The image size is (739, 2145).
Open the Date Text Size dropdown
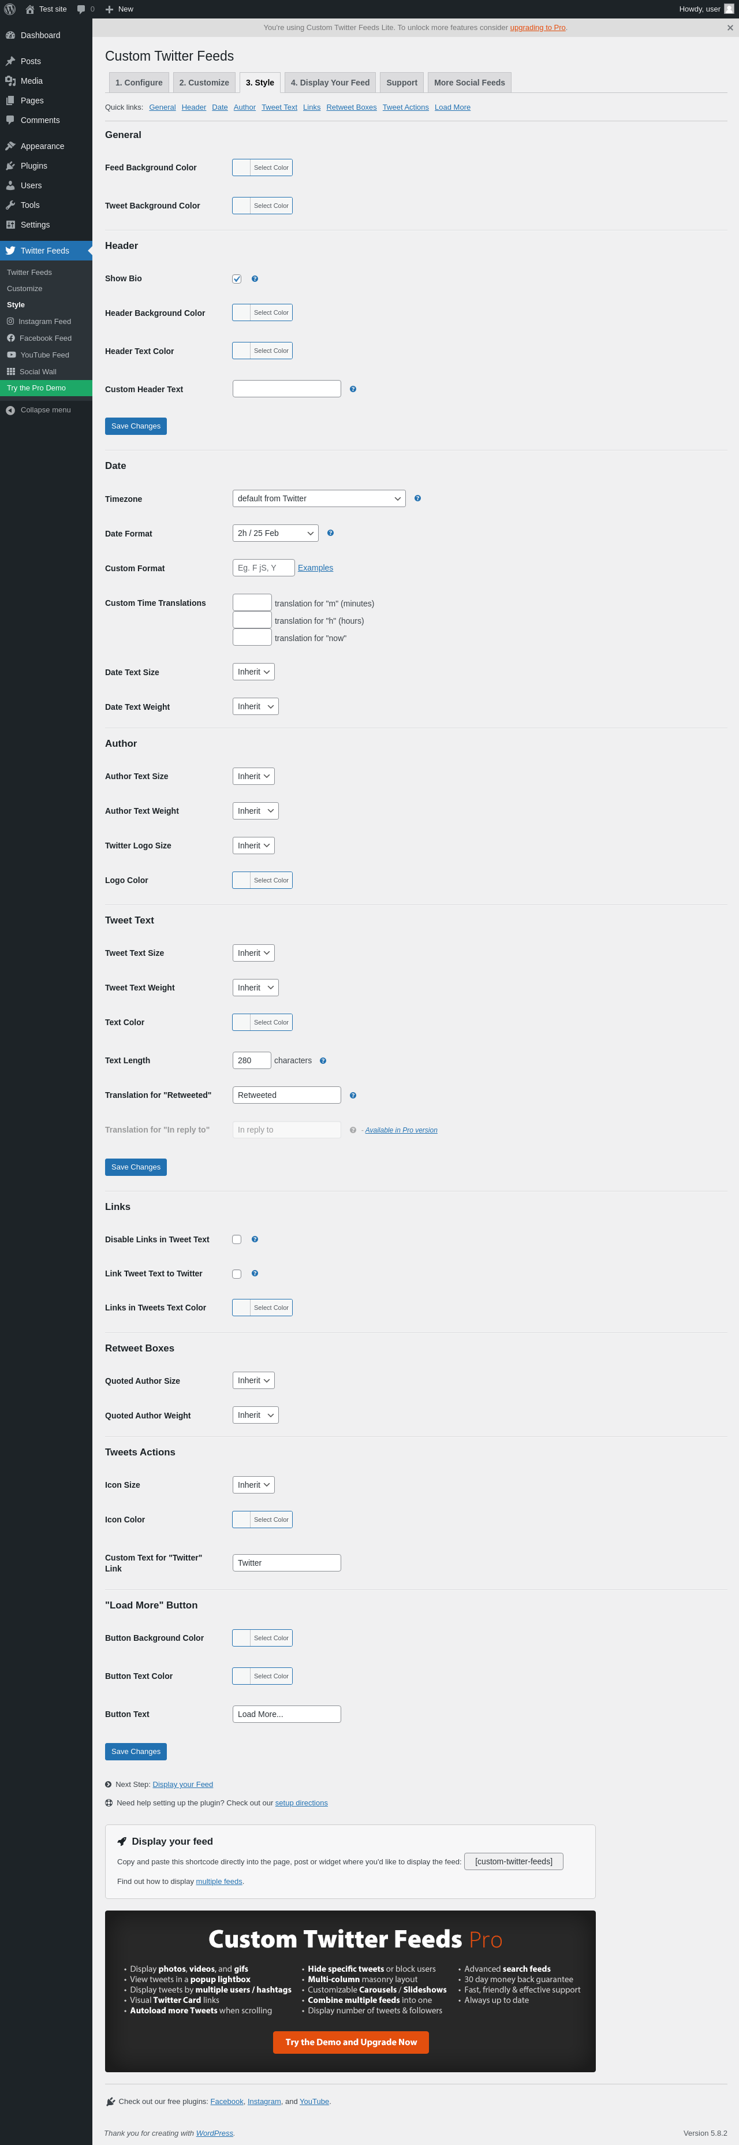pyautogui.click(x=253, y=672)
